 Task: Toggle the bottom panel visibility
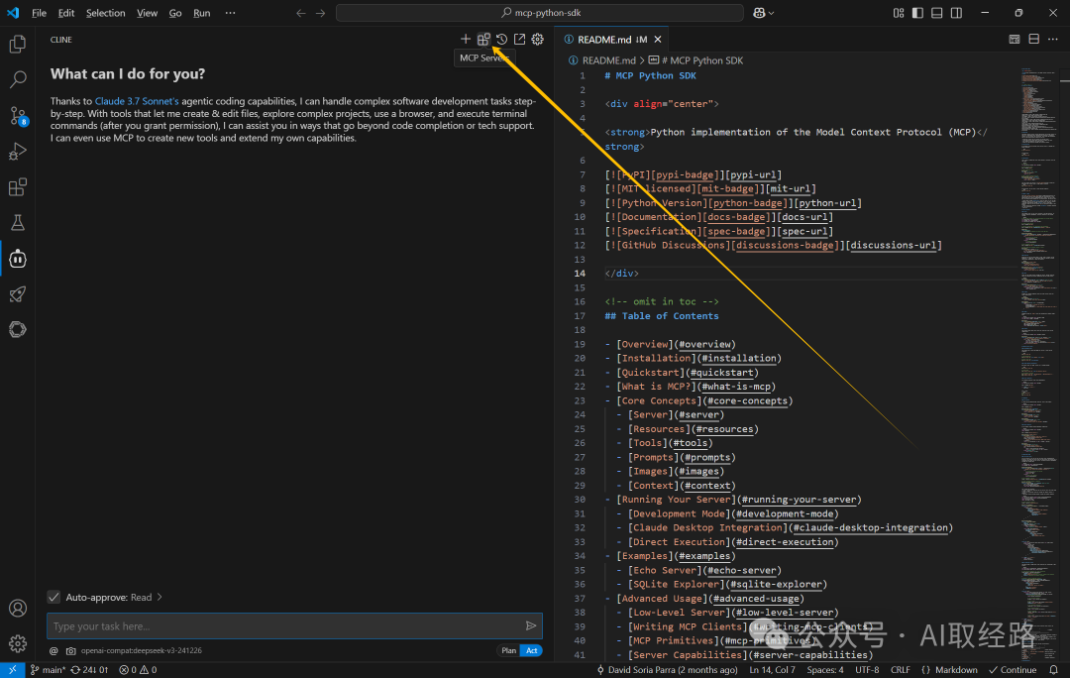click(x=937, y=13)
